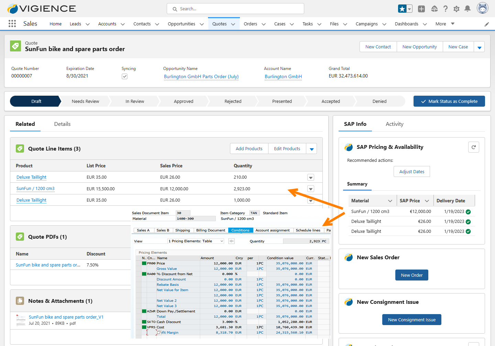Open the More navigation menu
Image resolution: width=495 pixels, height=346 pixels.
coord(445,24)
